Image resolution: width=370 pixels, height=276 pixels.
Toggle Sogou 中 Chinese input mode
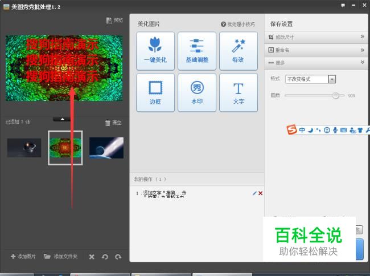pyautogui.click(x=302, y=130)
